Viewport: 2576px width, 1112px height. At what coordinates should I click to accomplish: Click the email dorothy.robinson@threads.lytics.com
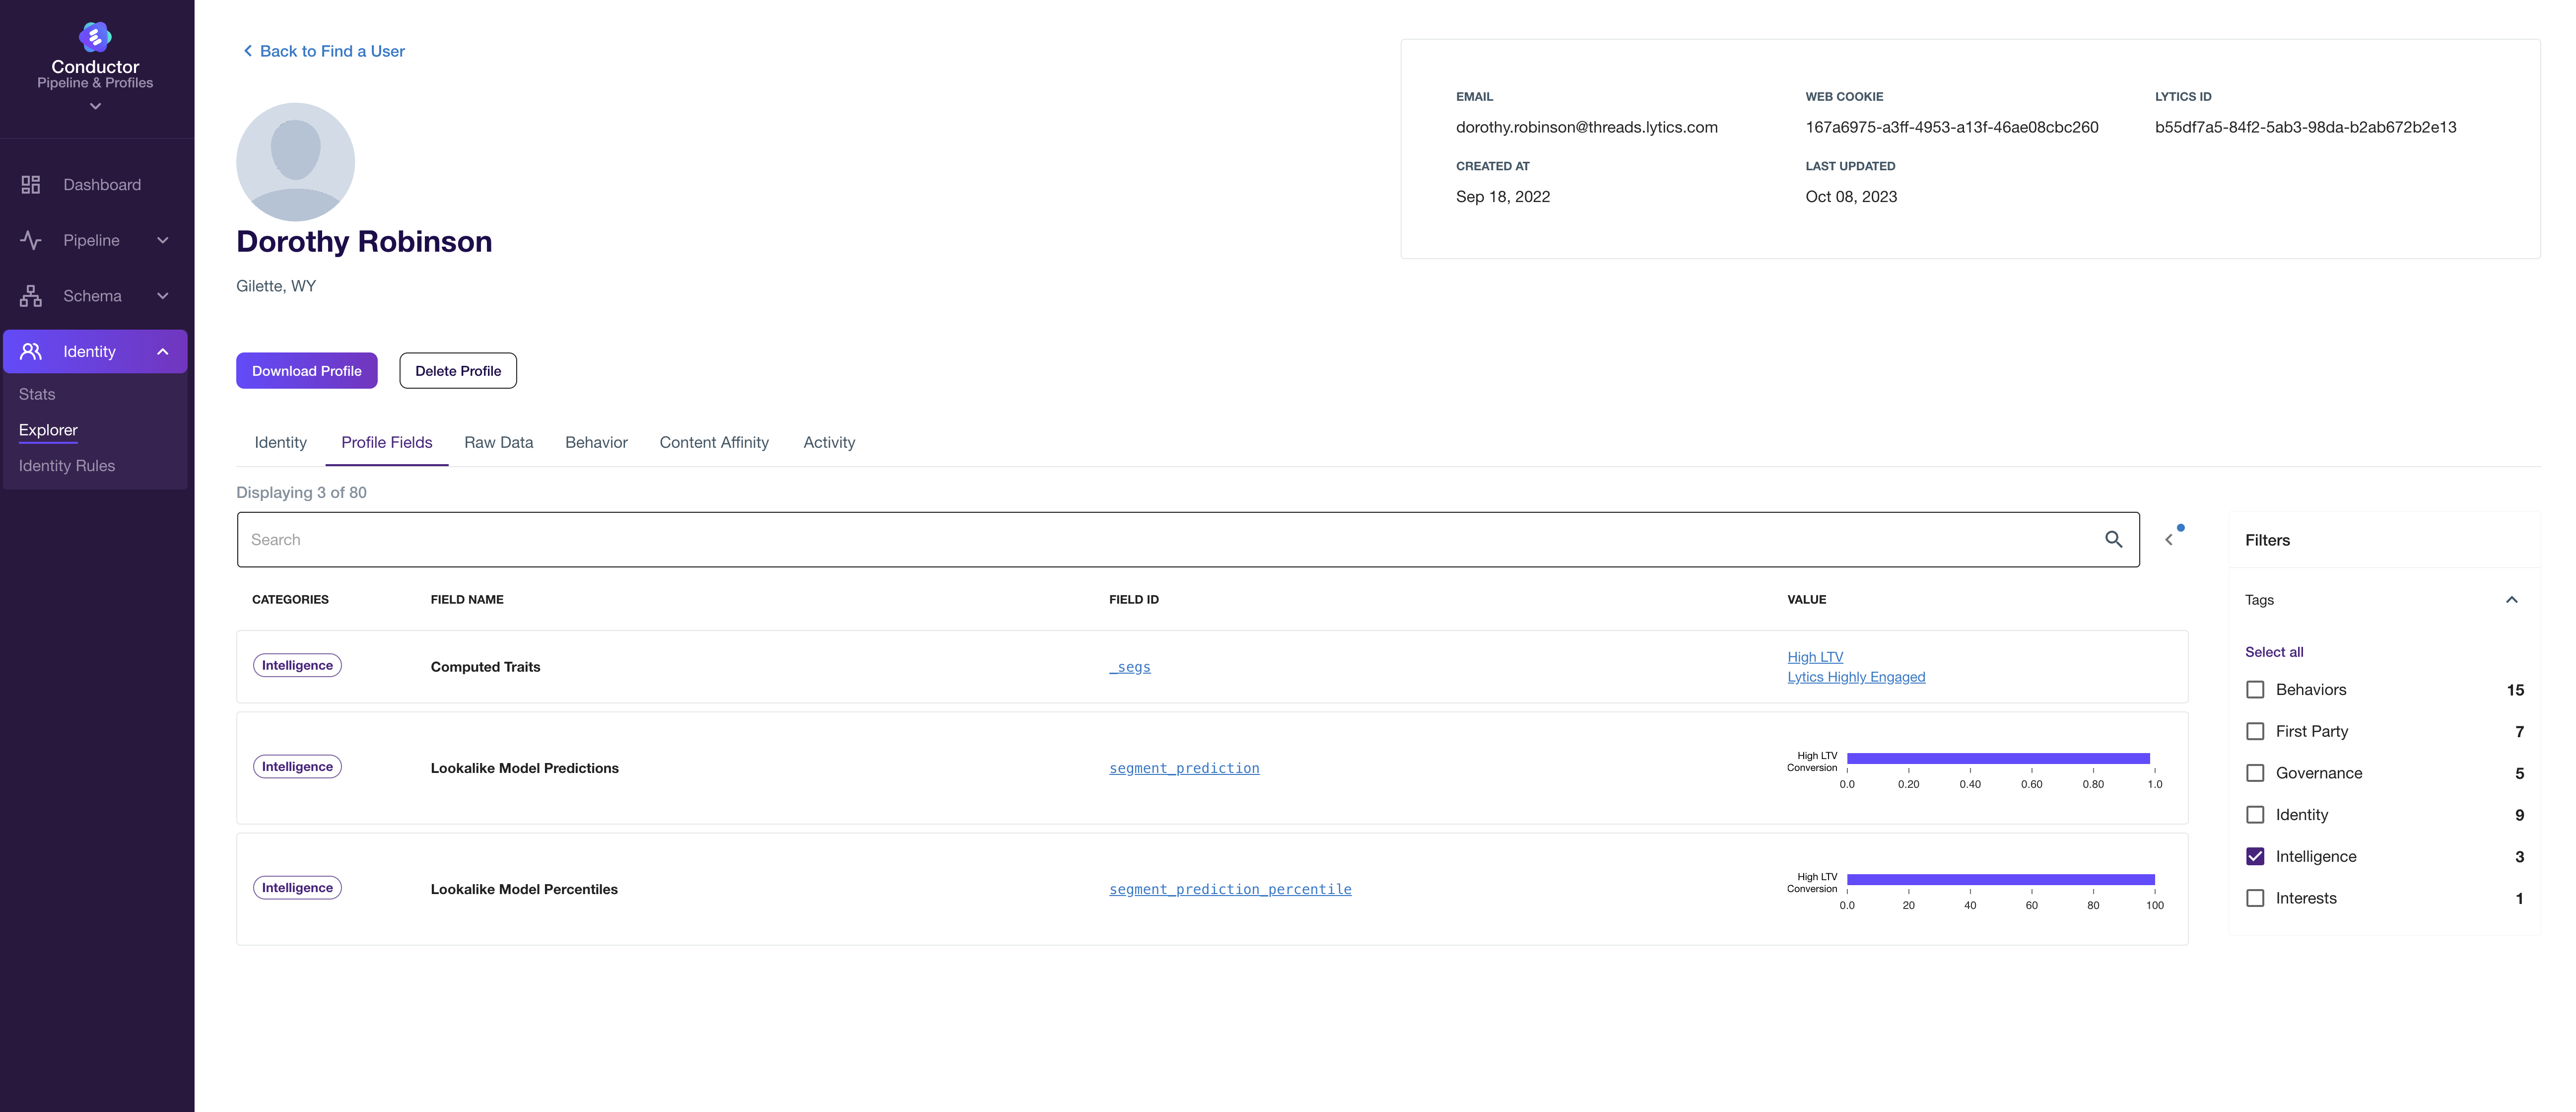click(1586, 127)
